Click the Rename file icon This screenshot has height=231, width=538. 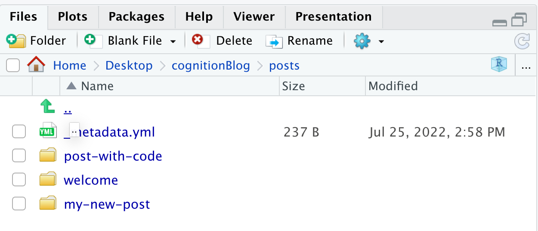[274, 41]
